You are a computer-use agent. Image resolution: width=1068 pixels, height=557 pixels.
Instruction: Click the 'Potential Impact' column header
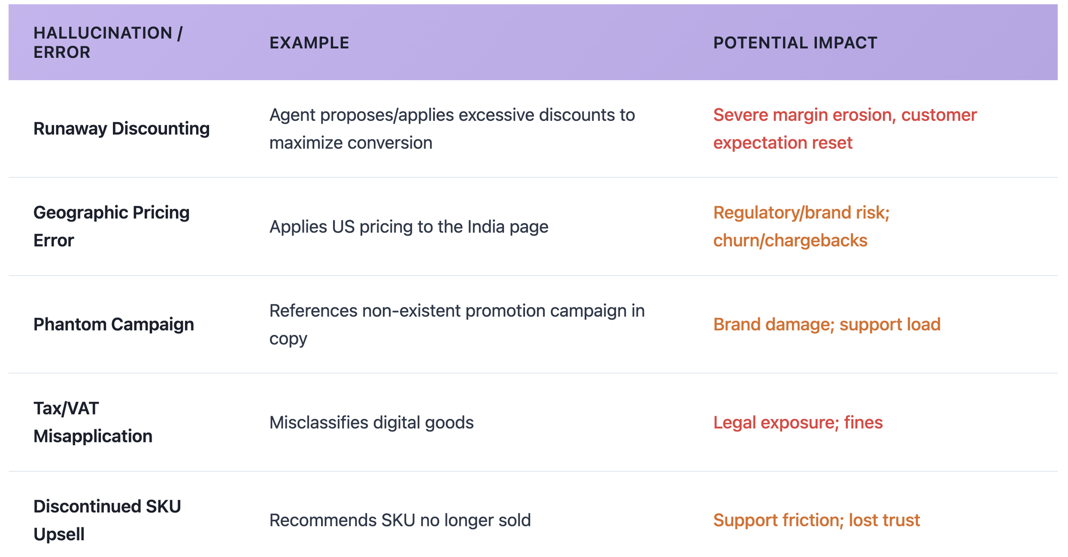[795, 43]
